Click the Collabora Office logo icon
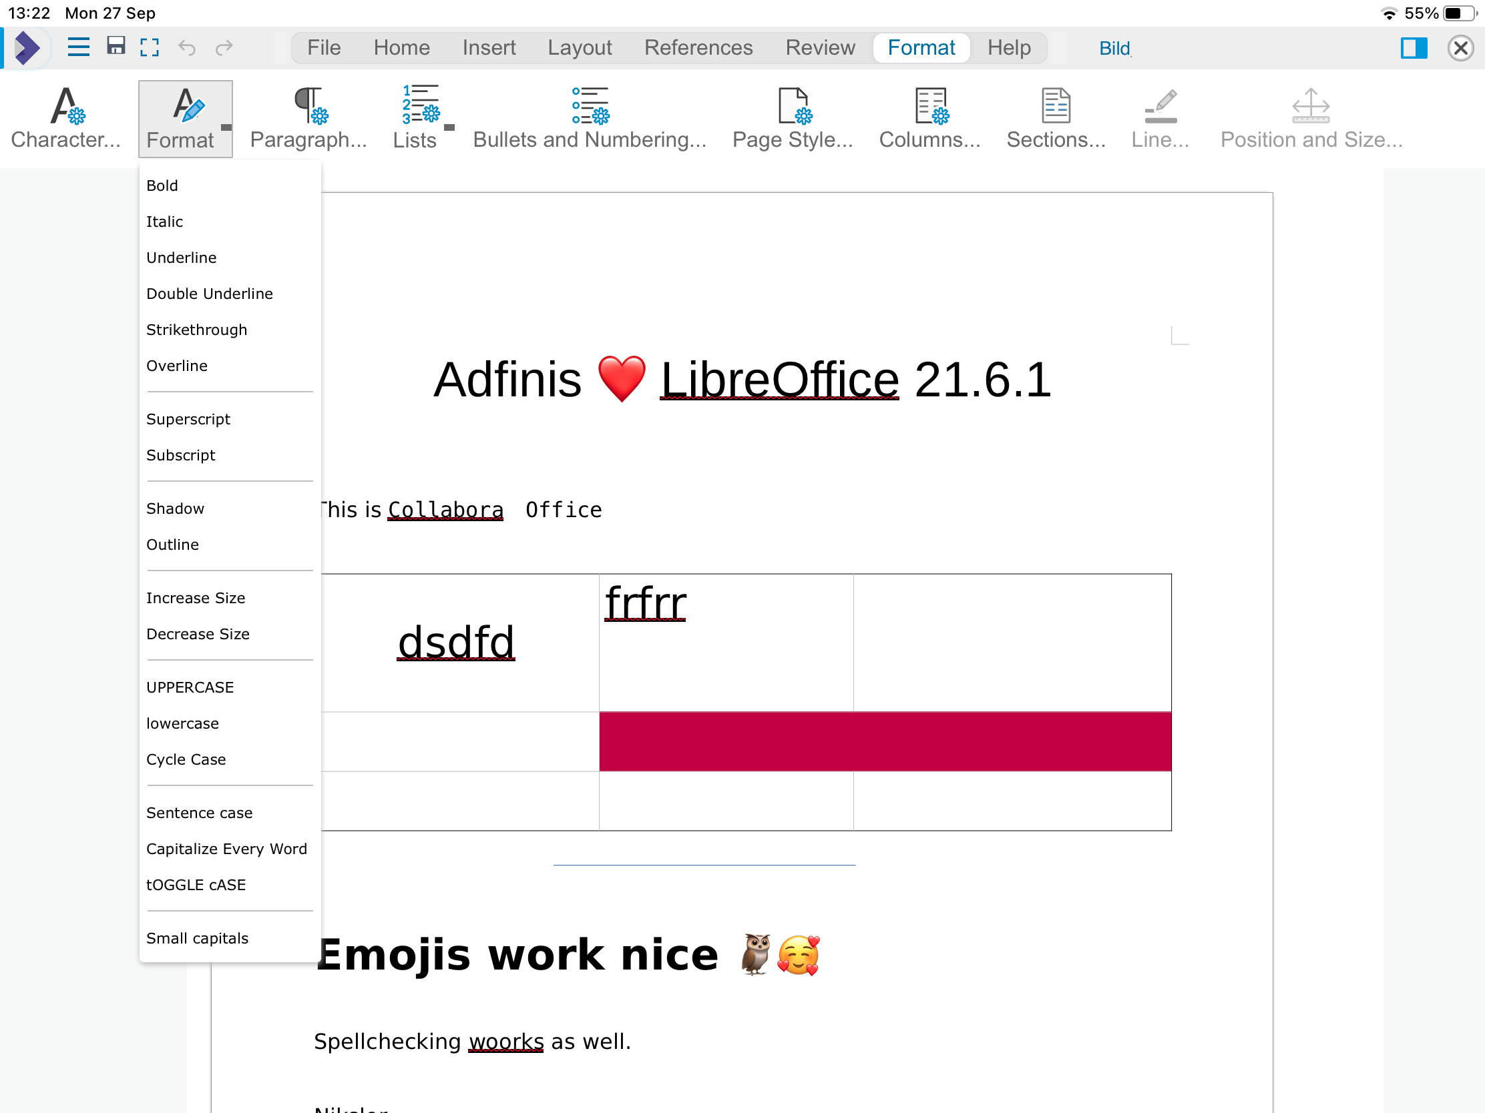This screenshot has width=1485, height=1113. [27, 47]
